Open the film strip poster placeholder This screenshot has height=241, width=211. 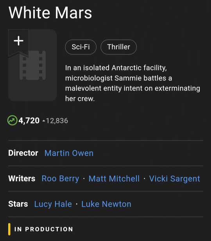pos(32,65)
